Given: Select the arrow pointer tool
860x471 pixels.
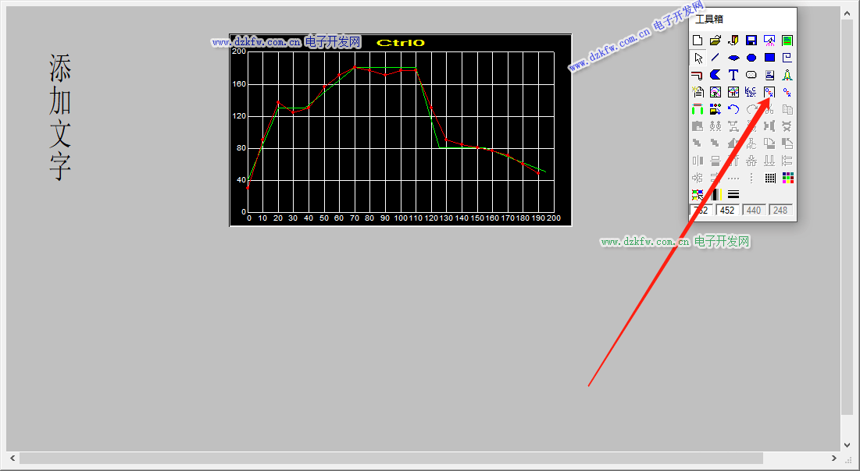Looking at the screenshot, I should [698, 58].
